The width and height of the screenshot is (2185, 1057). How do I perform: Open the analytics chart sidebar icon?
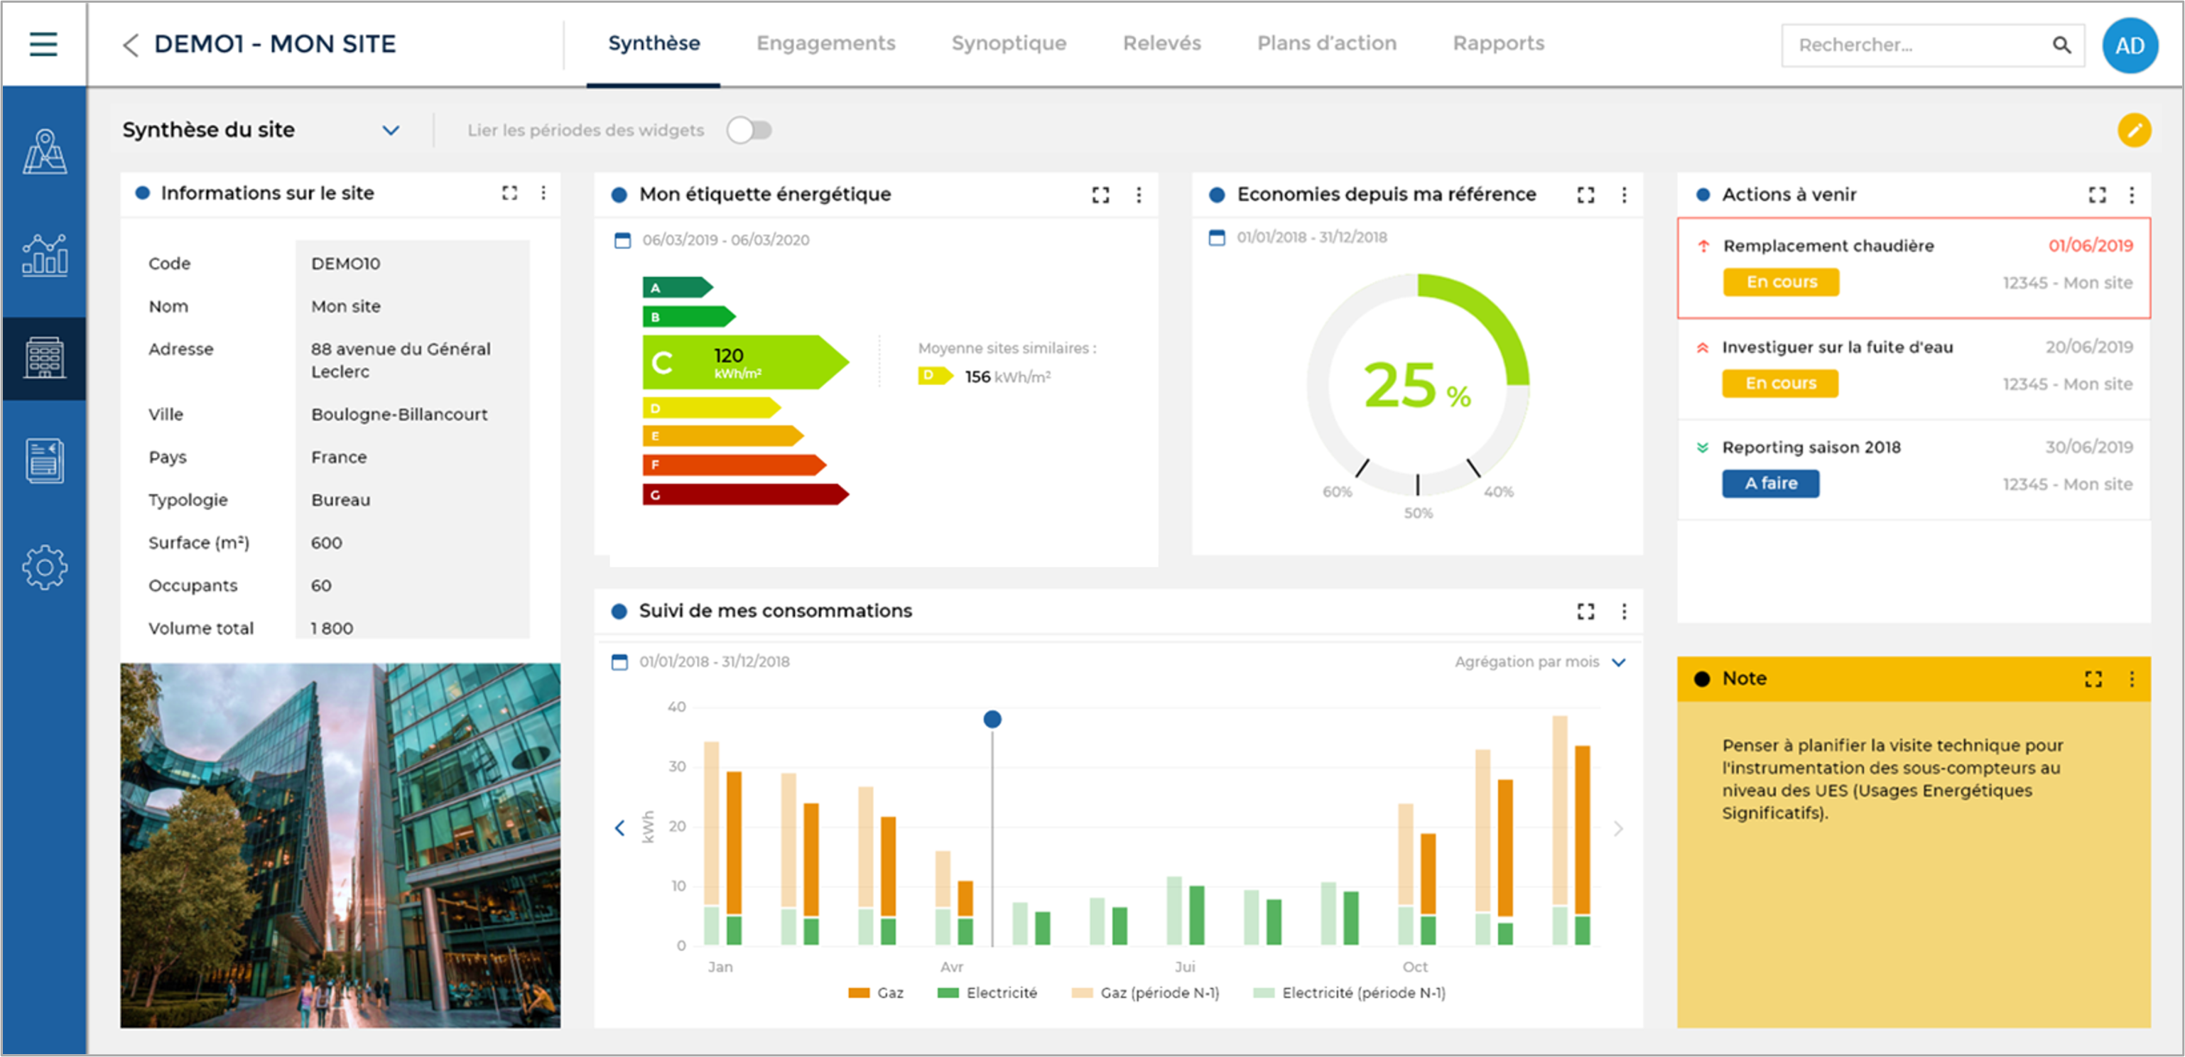(44, 254)
